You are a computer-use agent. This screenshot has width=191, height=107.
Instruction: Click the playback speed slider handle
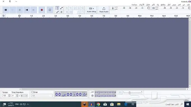[x=129, y=93]
